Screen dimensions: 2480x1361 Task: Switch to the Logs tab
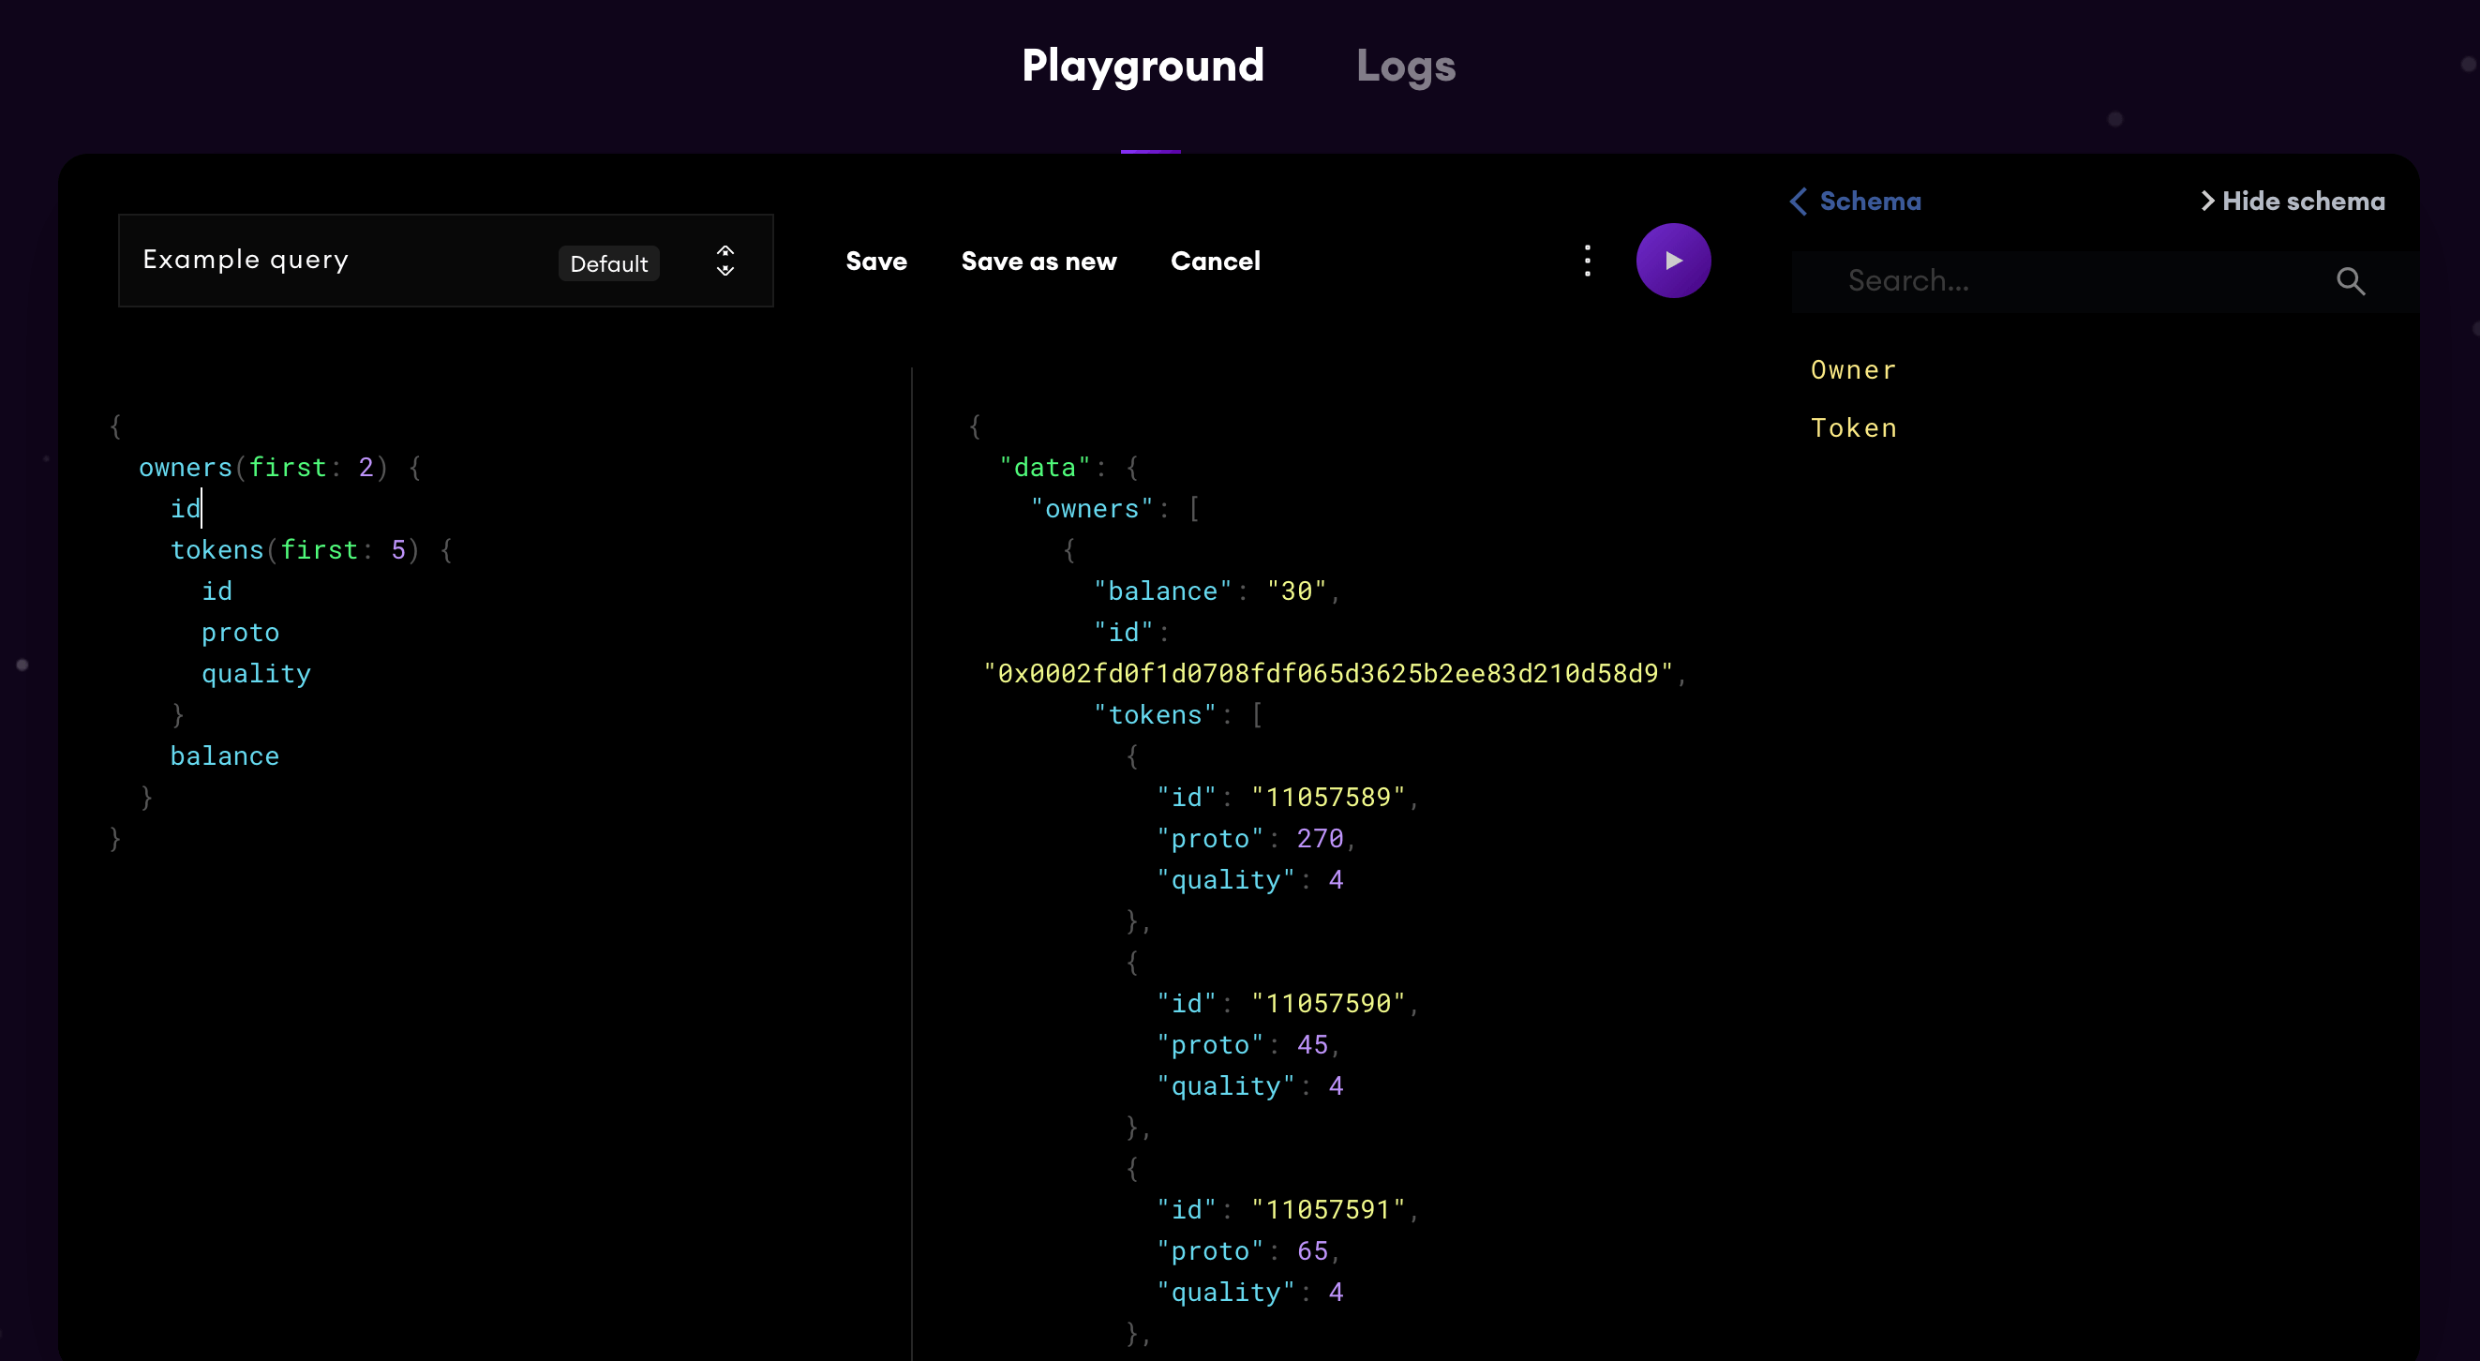pyautogui.click(x=1405, y=67)
